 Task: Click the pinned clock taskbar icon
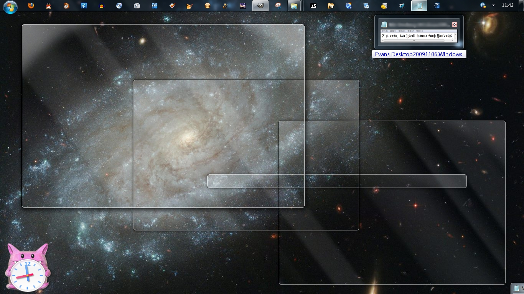pyautogui.click(x=278, y=6)
